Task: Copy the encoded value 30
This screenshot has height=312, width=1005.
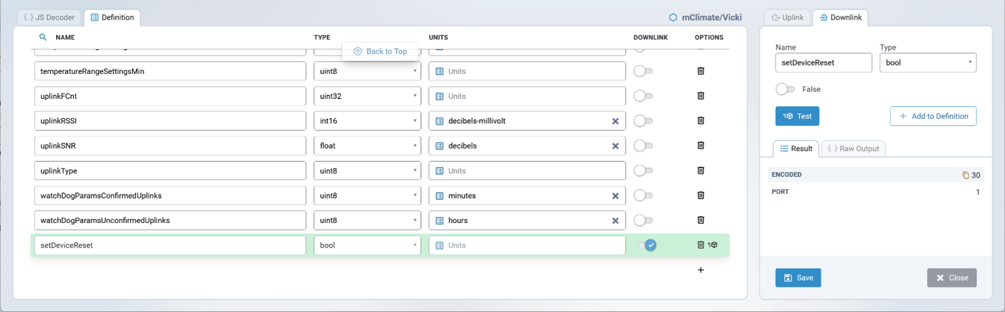Action: (x=965, y=175)
